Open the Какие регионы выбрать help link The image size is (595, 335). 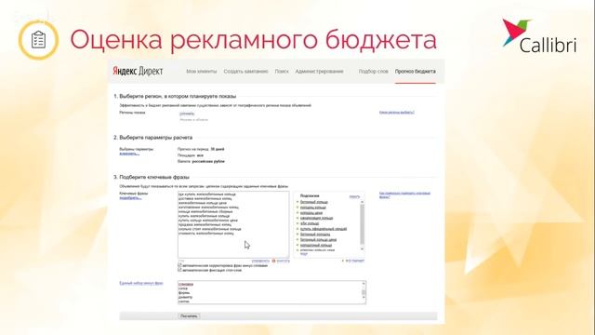point(397,113)
